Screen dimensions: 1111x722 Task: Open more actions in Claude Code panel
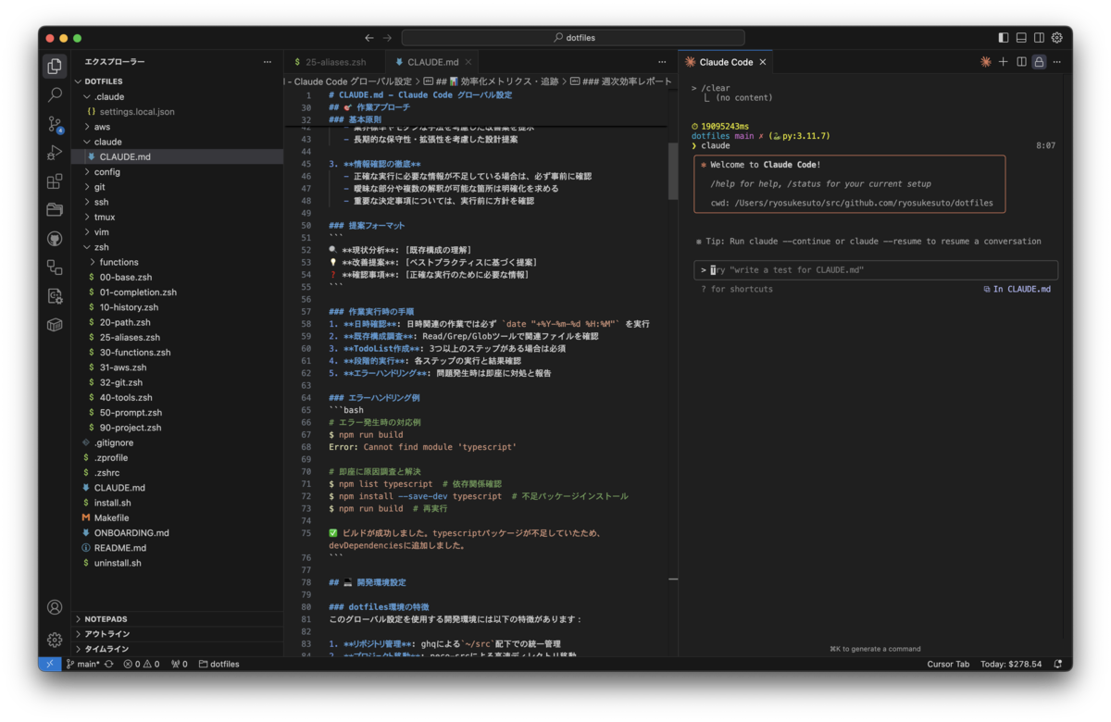point(1056,62)
